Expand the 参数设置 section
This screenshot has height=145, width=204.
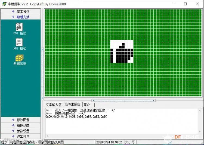pos(21,131)
